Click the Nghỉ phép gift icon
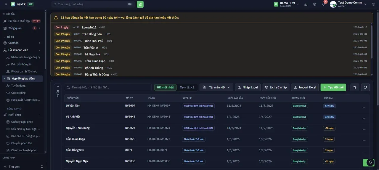 (x=5, y=115)
